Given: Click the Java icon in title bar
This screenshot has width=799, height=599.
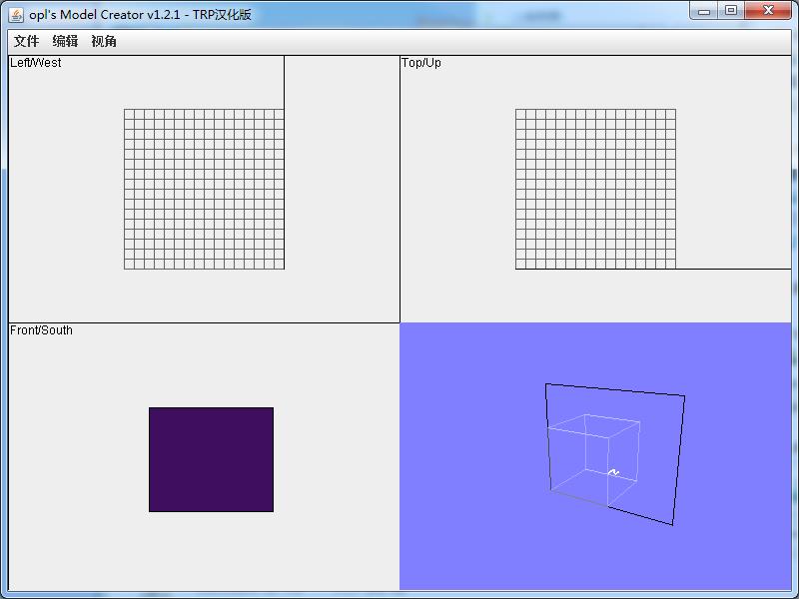Looking at the screenshot, I should tap(16, 14).
